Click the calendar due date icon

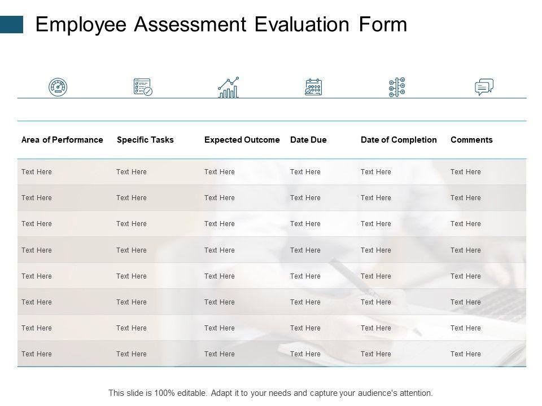[x=313, y=87]
